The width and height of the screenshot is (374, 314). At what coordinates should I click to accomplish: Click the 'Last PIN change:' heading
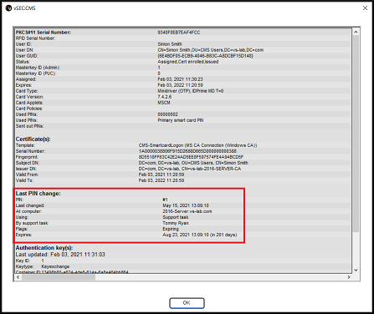(38, 193)
